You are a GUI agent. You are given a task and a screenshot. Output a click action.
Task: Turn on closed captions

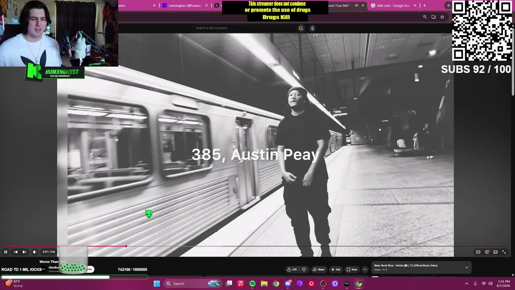point(478,252)
